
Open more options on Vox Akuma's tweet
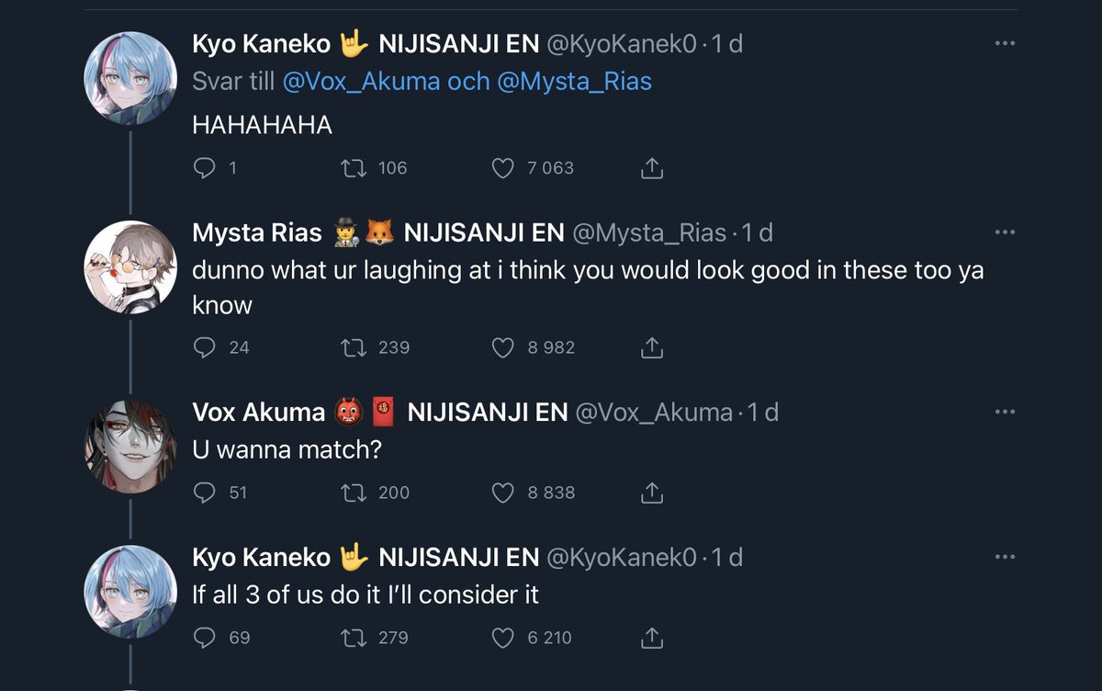click(x=1005, y=413)
